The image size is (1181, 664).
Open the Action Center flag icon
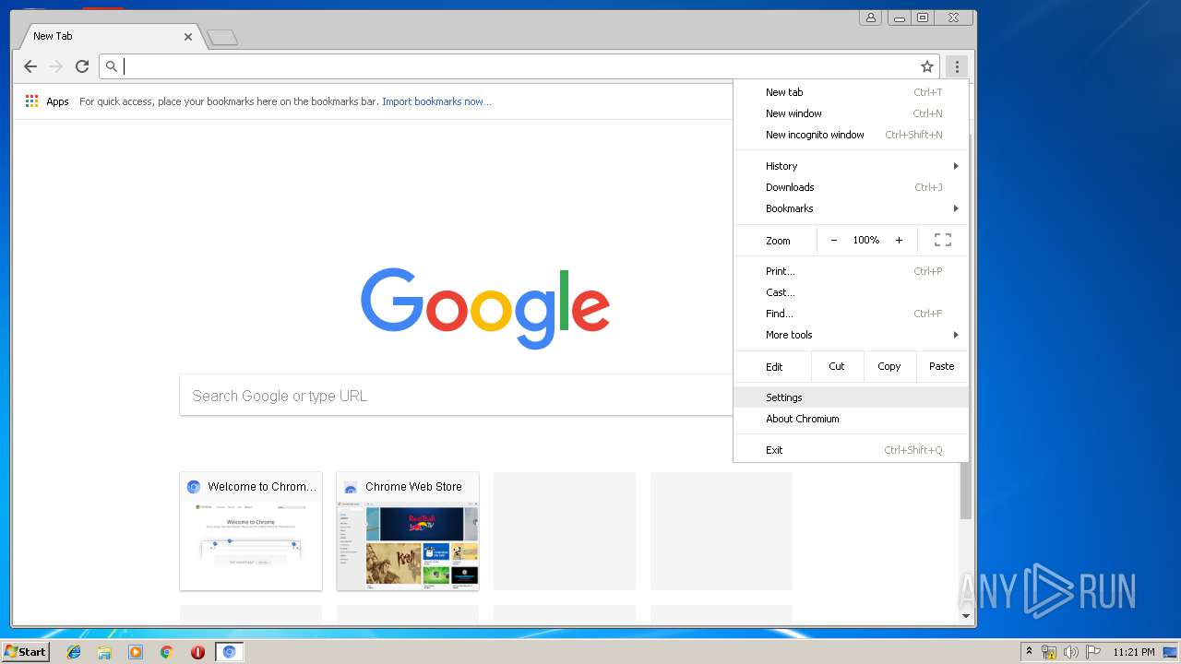tap(1093, 652)
